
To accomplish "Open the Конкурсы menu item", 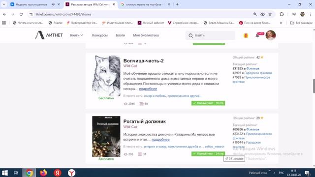I will (x=100, y=35).
